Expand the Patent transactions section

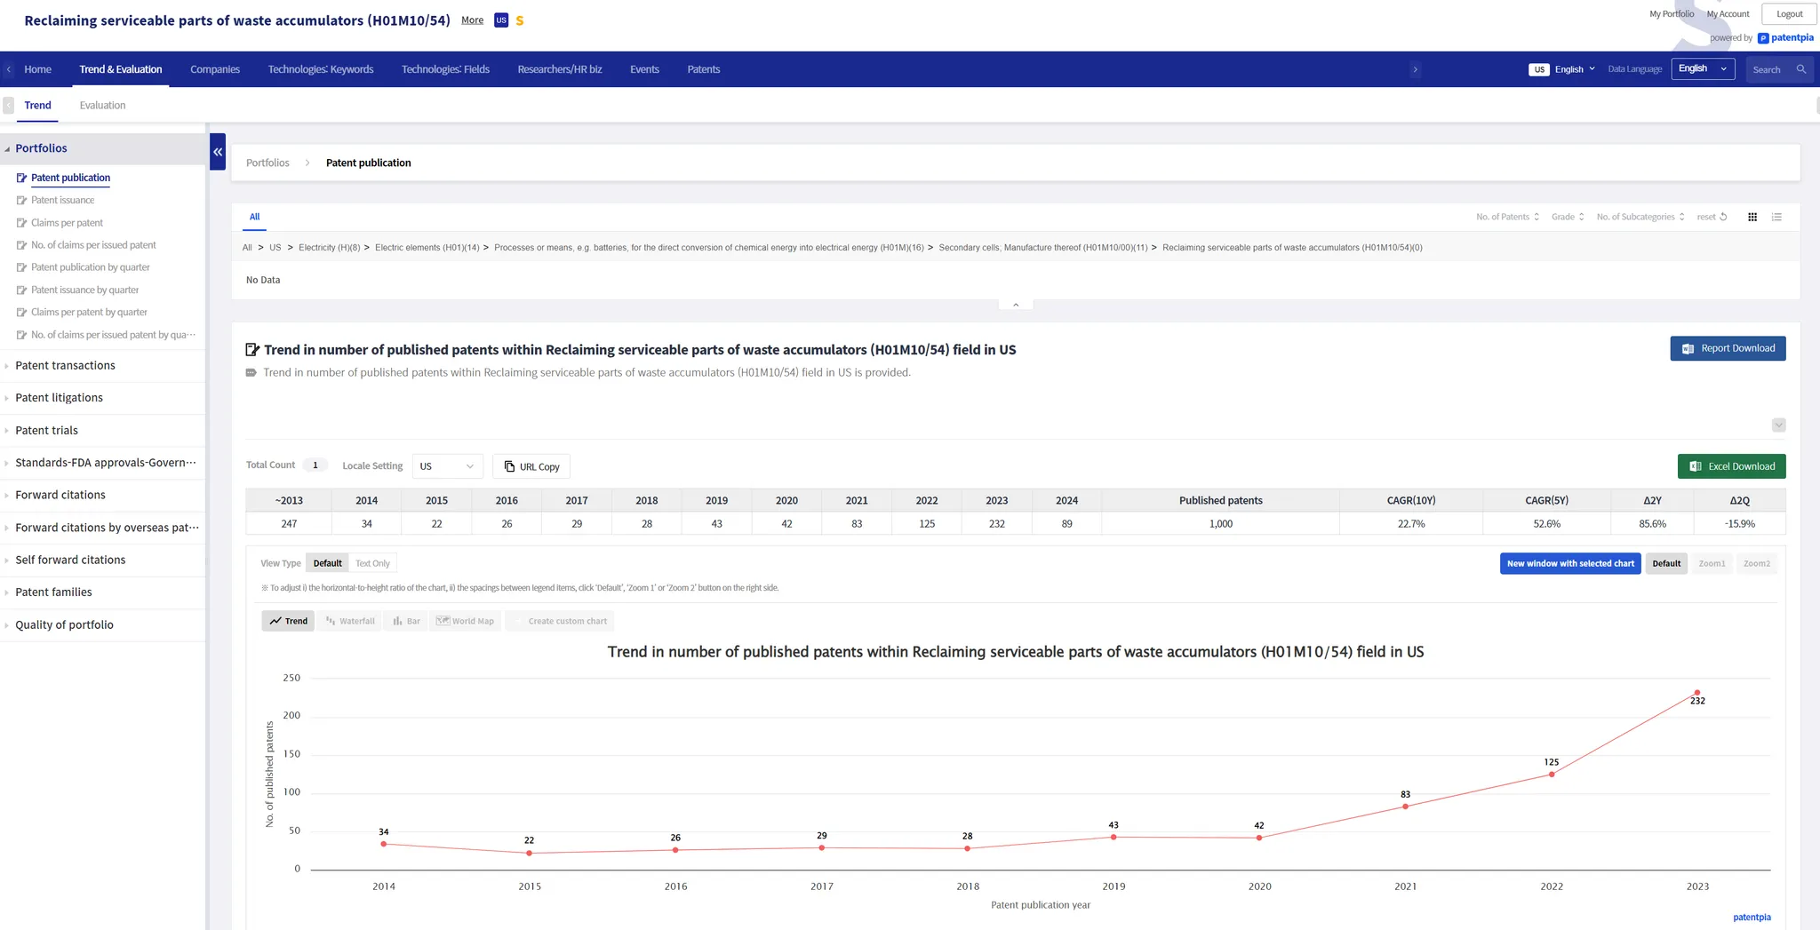click(65, 365)
